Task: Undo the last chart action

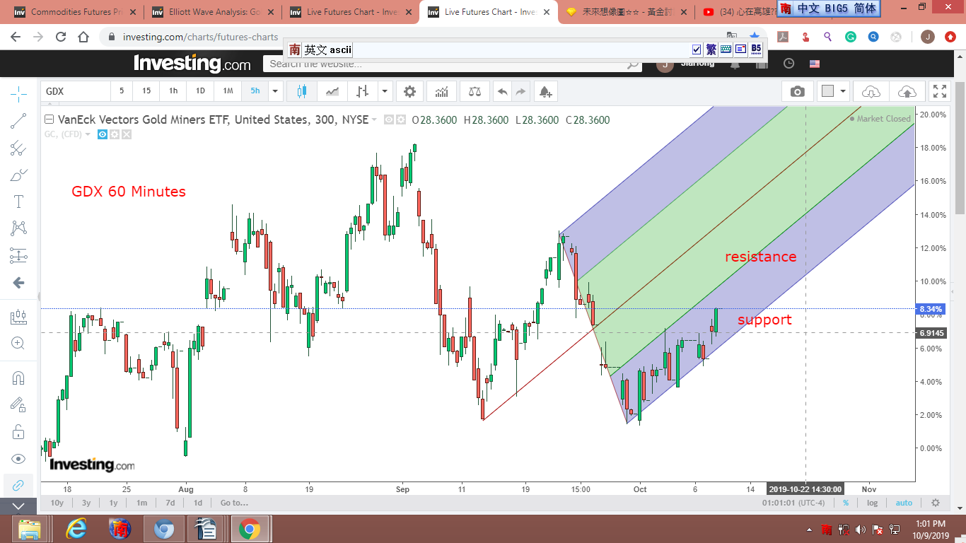Action: coord(502,91)
